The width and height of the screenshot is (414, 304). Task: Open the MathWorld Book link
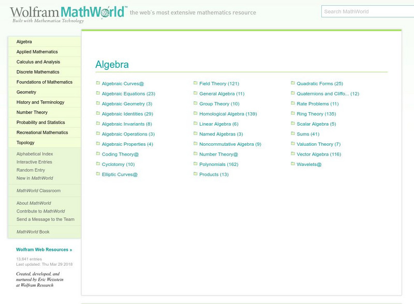point(33,232)
